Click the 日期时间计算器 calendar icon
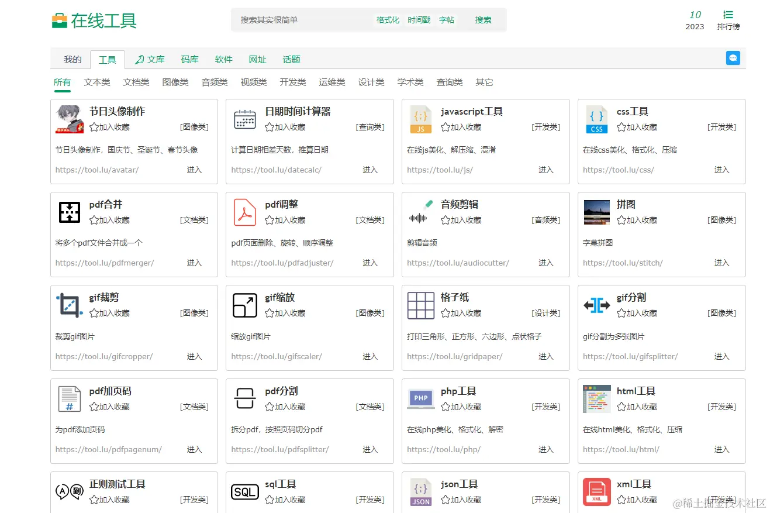This screenshot has height=513, width=770. (245, 119)
